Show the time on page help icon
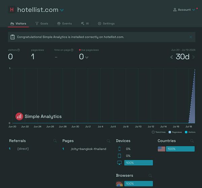 pyautogui.click(x=72, y=50)
